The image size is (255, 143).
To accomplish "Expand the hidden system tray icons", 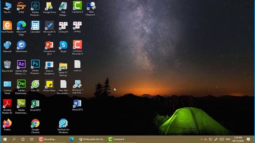I will [x=202, y=139].
